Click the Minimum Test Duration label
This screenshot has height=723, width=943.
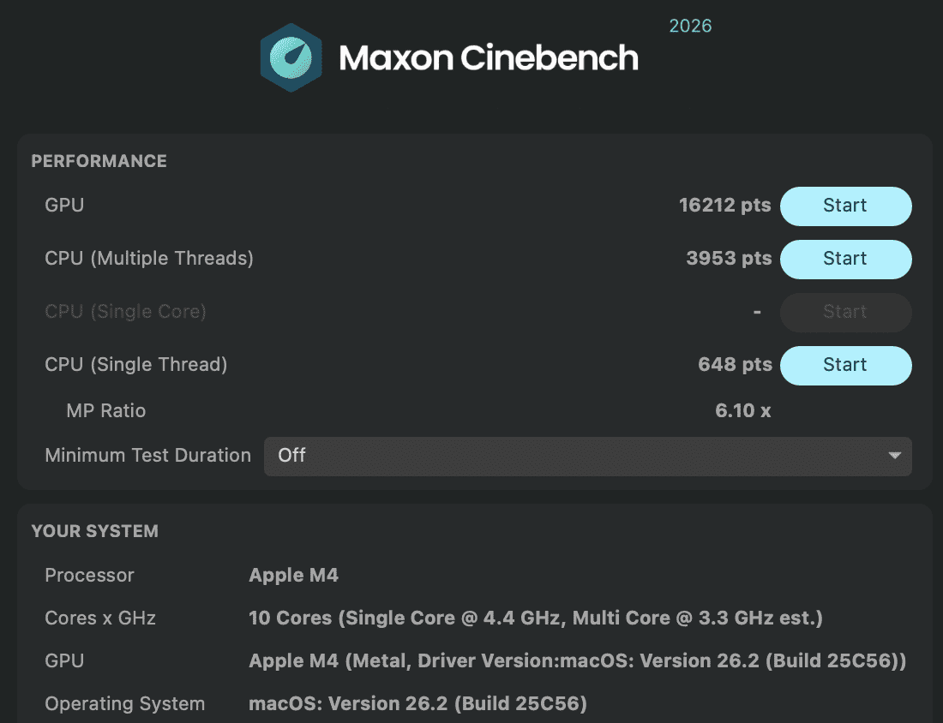tap(148, 456)
